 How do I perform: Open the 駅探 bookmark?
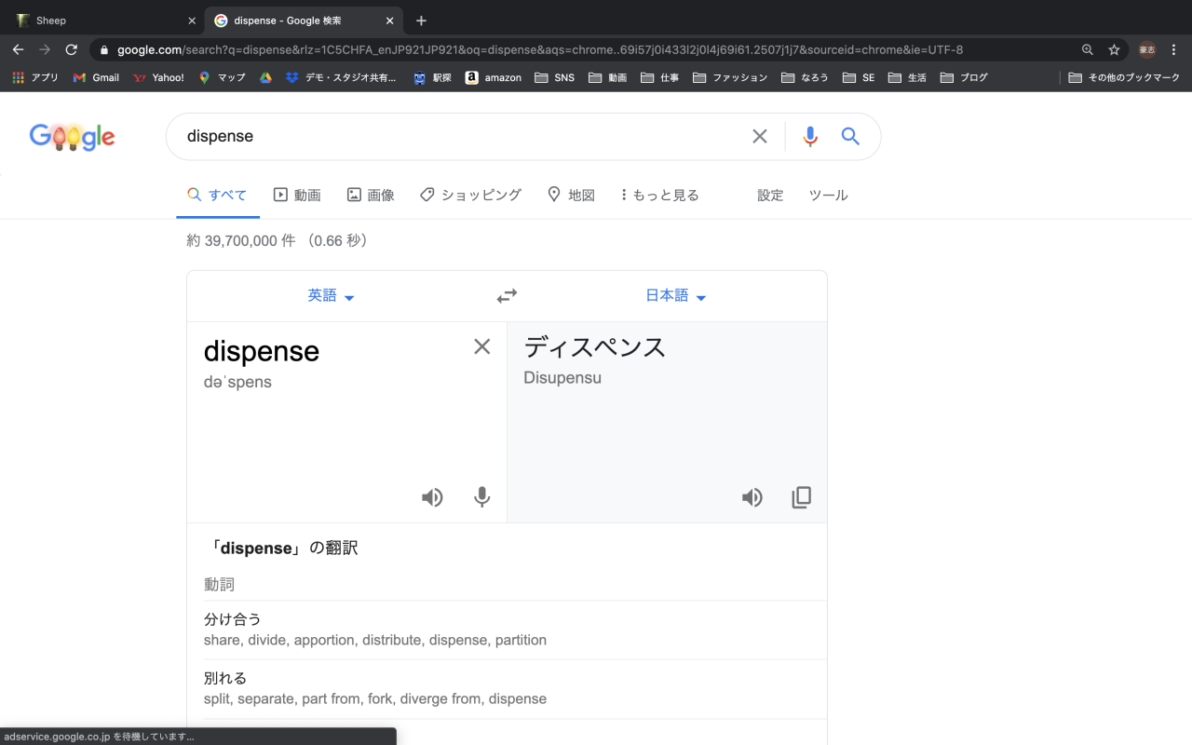[x=432, y=77]
